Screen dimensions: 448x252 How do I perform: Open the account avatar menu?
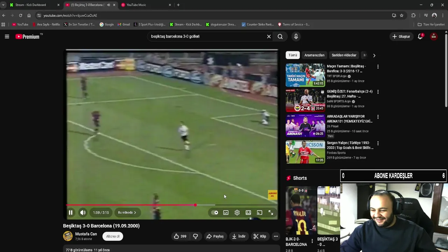[x=433, y=36]
